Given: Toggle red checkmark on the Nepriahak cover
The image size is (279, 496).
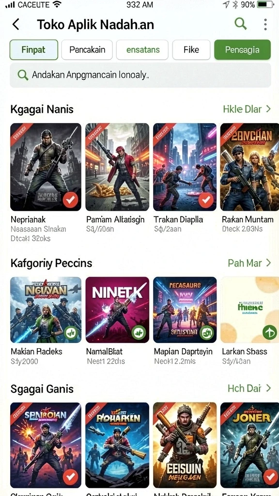Looking at the screenshot, I should click(x=70, y=200).
